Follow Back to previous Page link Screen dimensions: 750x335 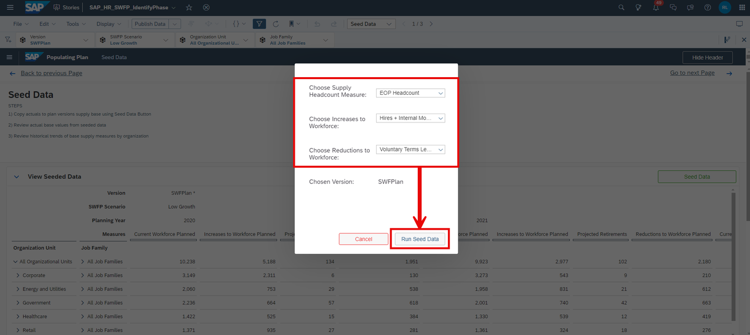point(52,73)
